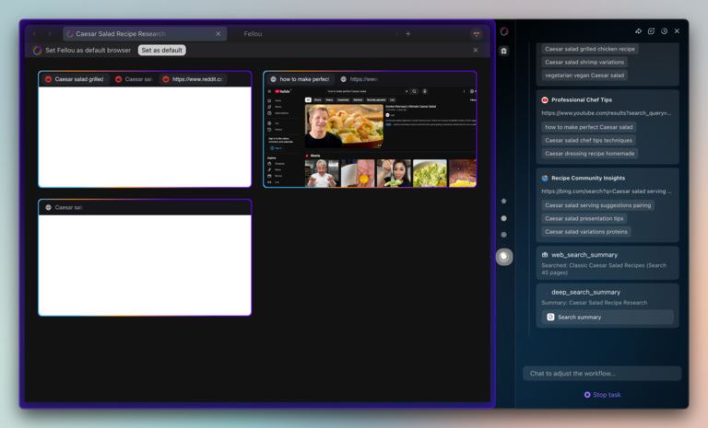Switch to the Caesar Salad Recipe Research tab

click(145, 34)
